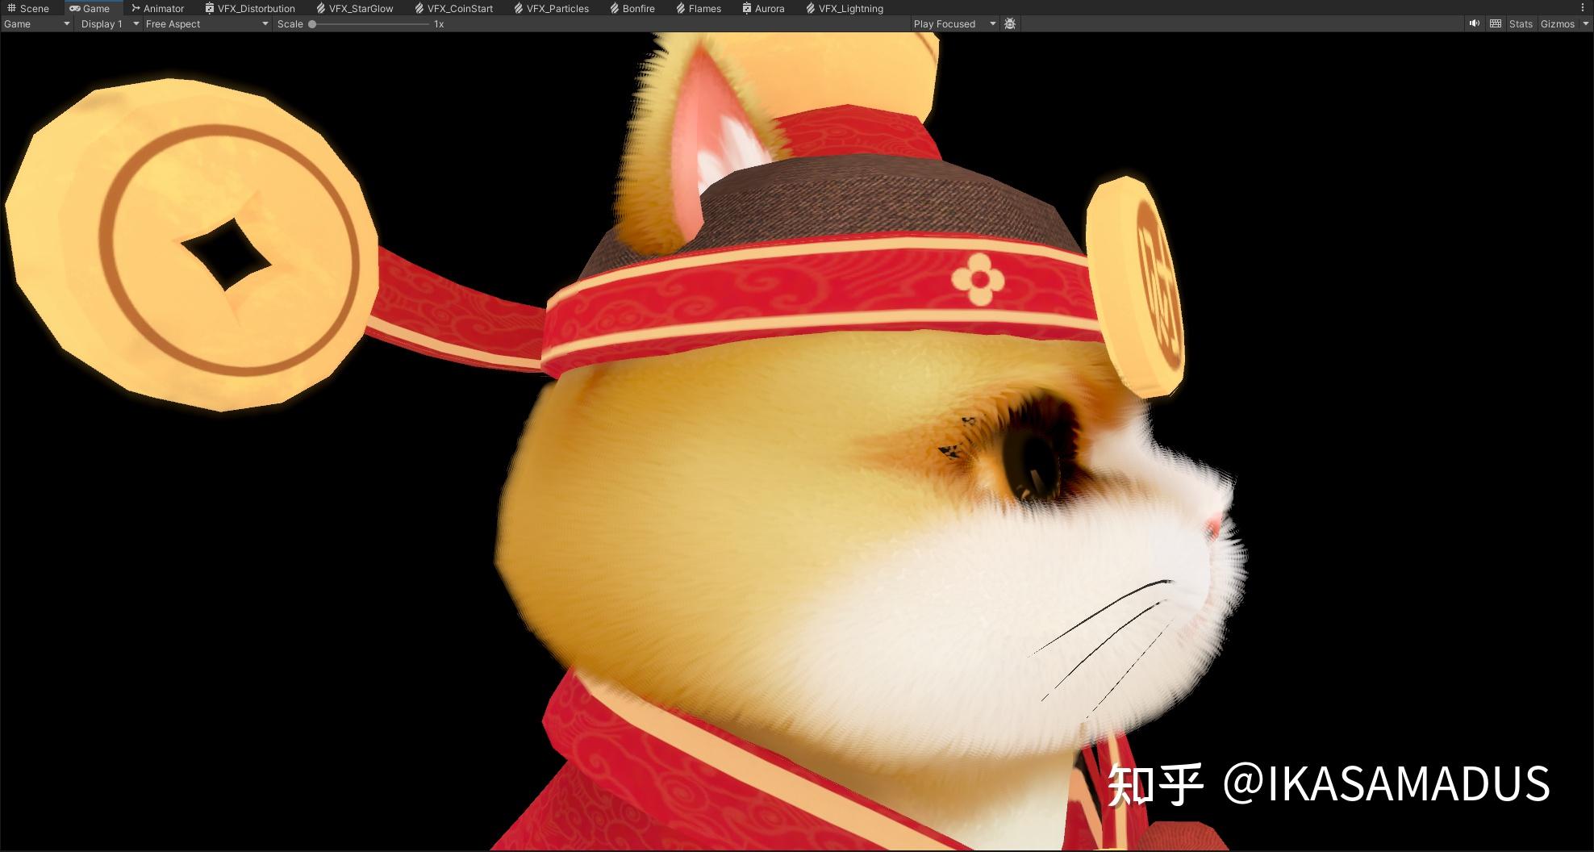This screenshot has height=852, width=1594.
Task: Click the on-screen keyboard icon near Stats
Action: tap(1494, 23)
